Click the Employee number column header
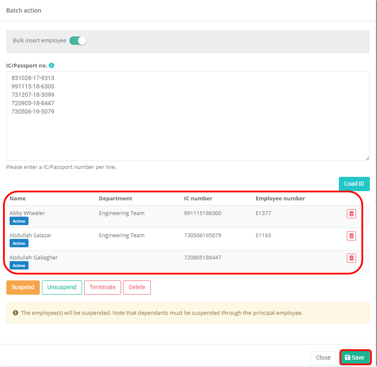This screenshot has width=377, height=367. tap(280, 198)
